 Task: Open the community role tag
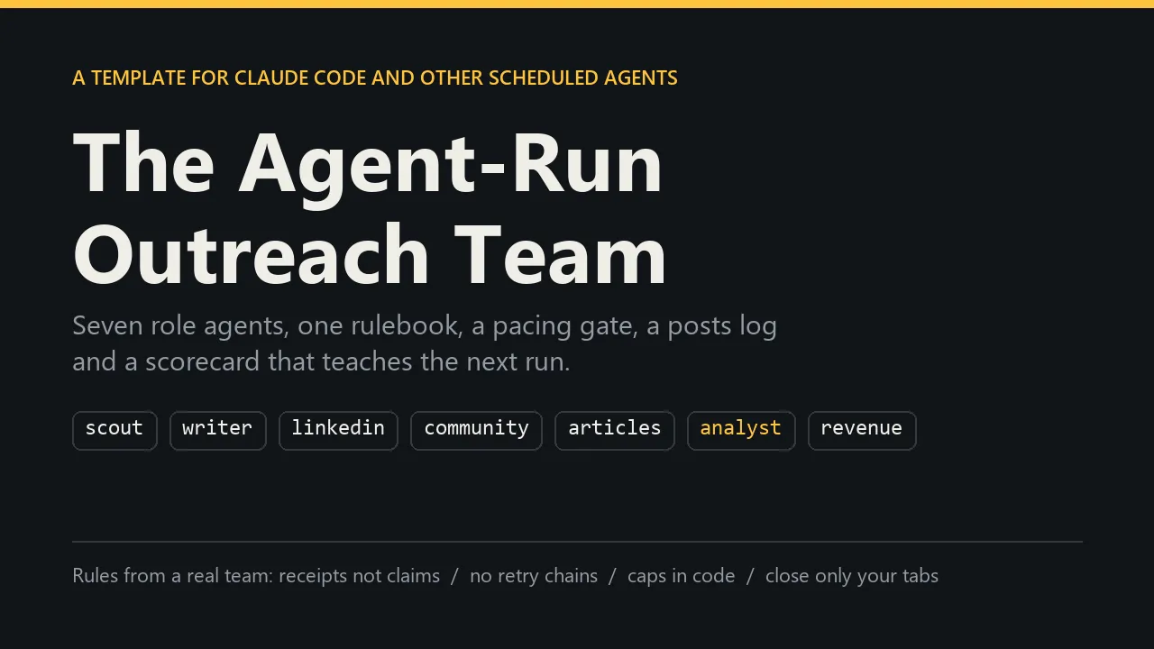(476, 430)
